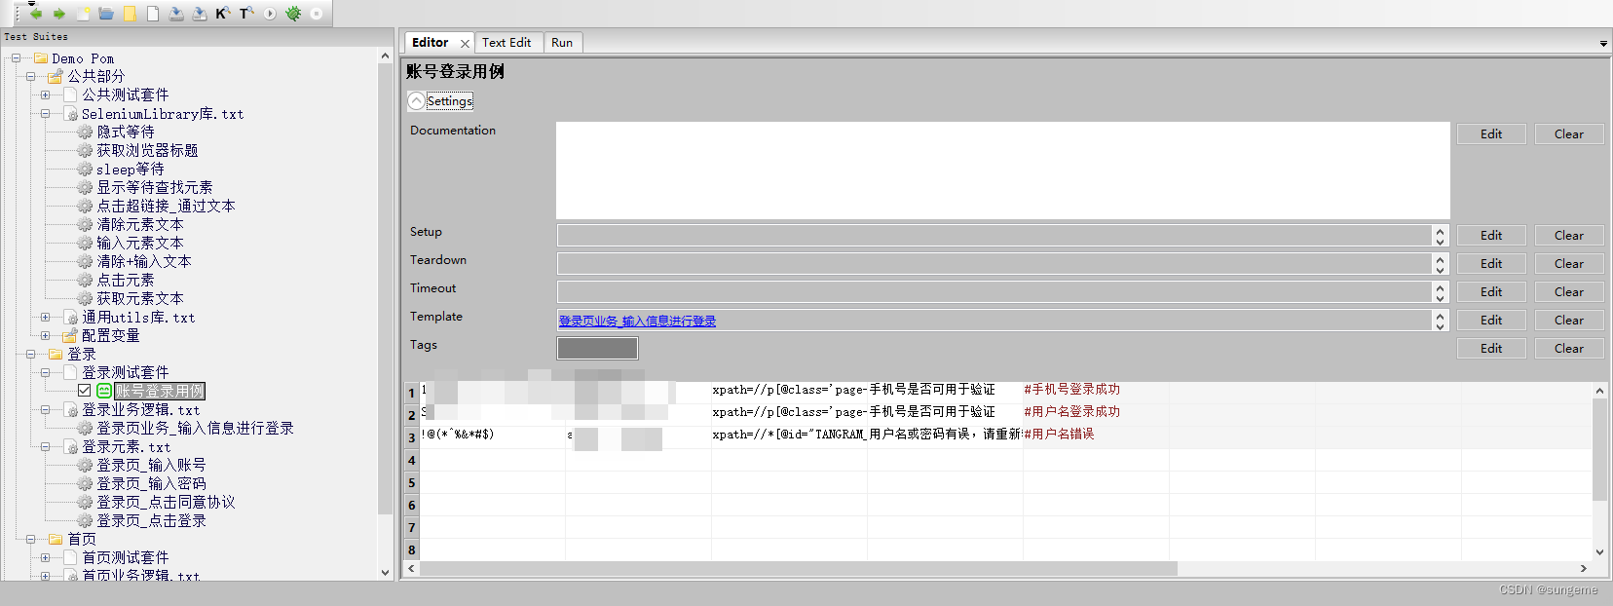Close the Editor tab
1613x606 pixels.
[466, 43]
